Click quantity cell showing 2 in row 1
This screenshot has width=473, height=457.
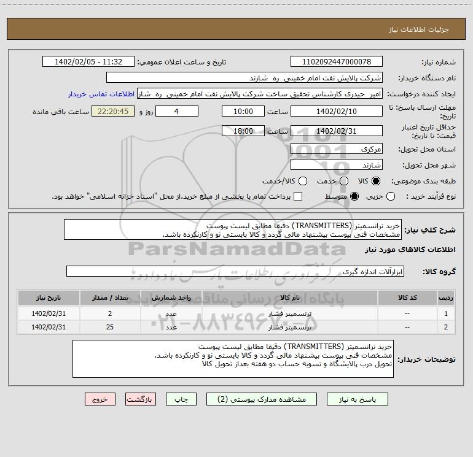pyautogui.click(x=110, y=313)
